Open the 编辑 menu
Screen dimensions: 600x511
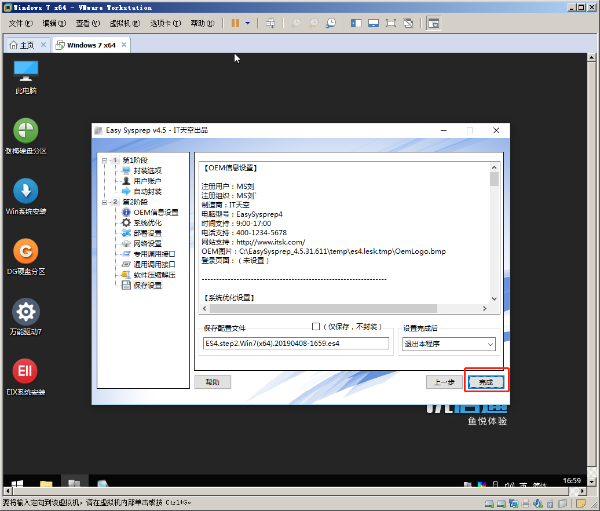point(54,23)
